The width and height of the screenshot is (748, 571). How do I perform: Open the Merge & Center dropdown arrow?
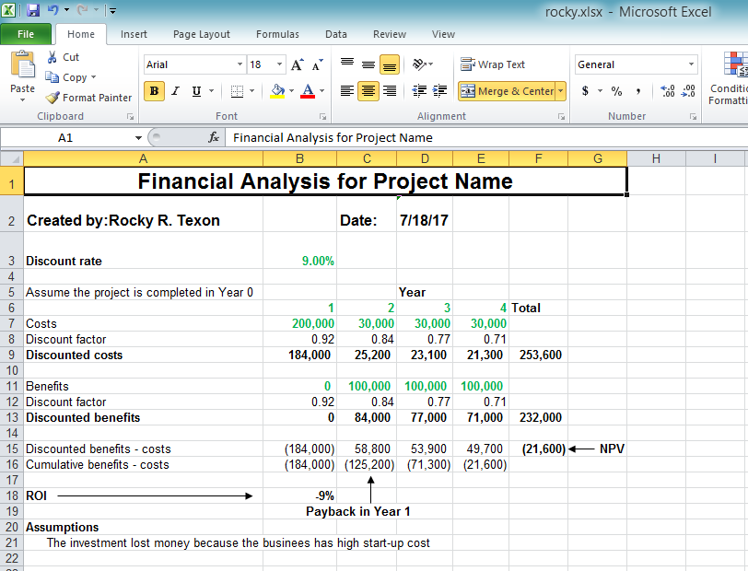tap(561, 91)
